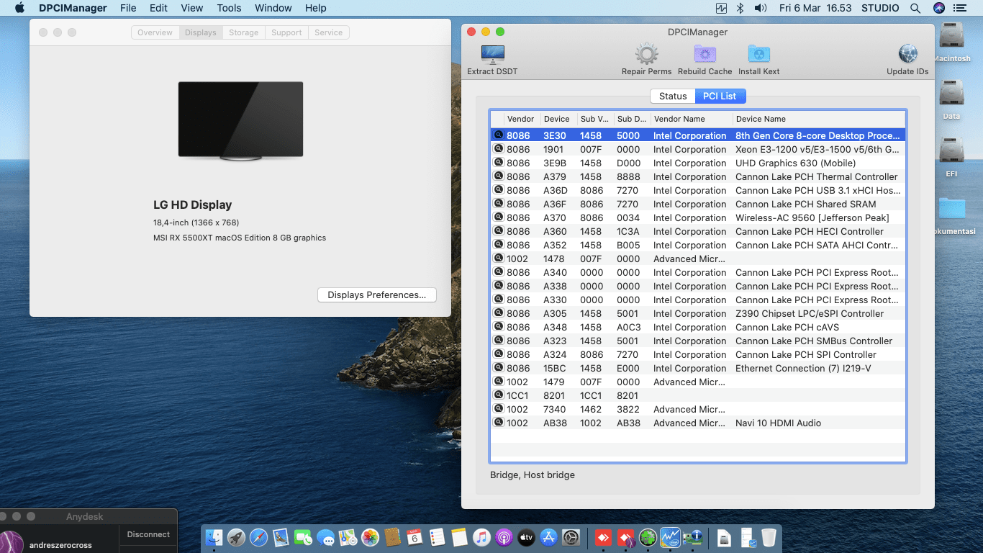The width and height of the screenshot is (983, 553).
Task: Sort the list by Device Name column header
Action: pos(761,119)
